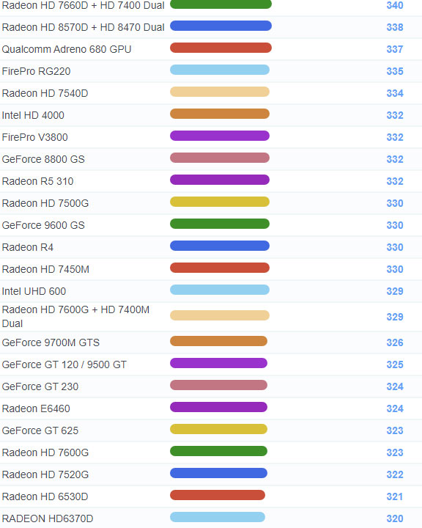The height and width of the screenshot is (528, 422).
Task: Open Radeon HD 7500G details
Action: 45,203
